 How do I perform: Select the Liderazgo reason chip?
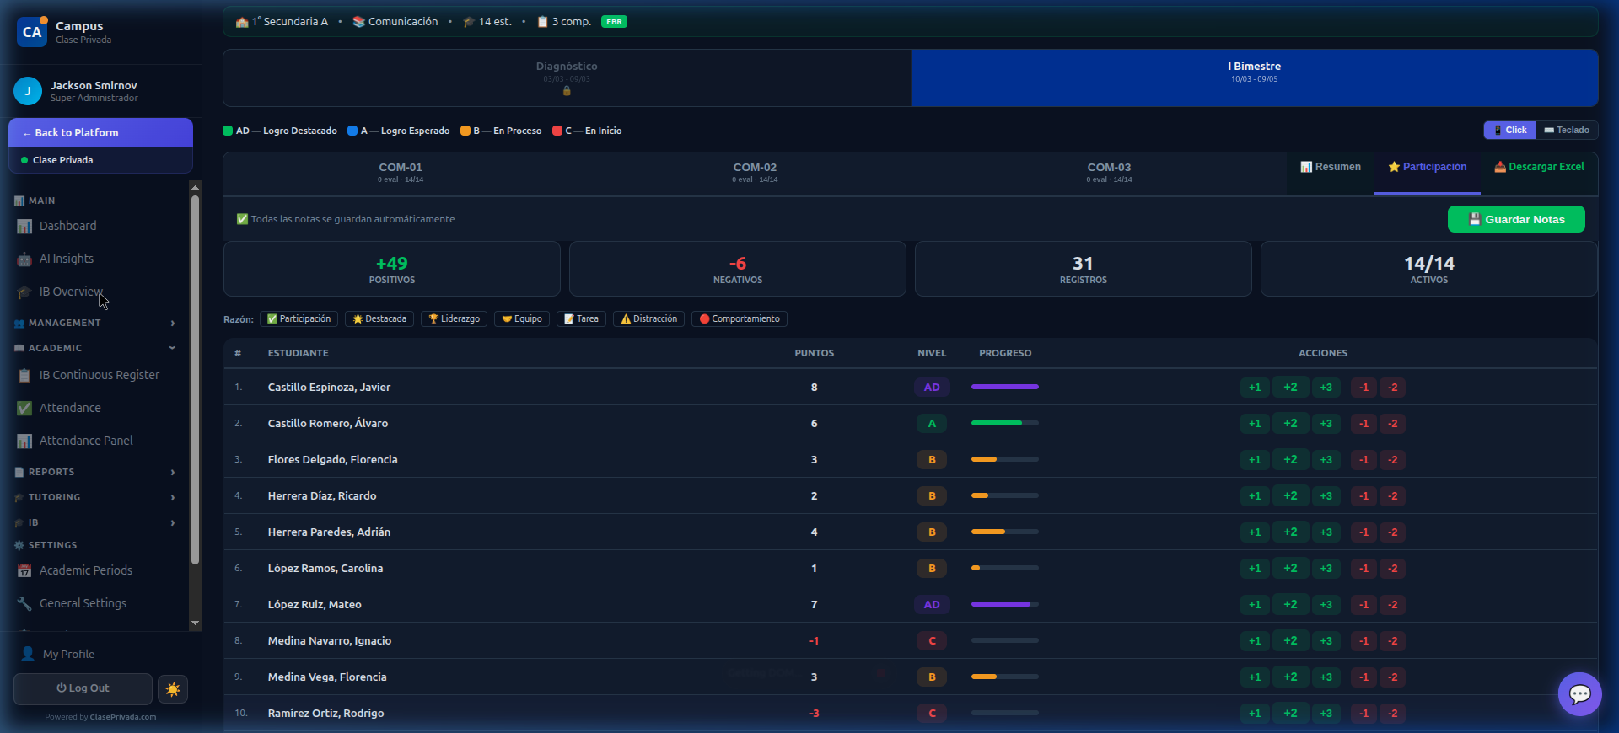pos(454,319)
